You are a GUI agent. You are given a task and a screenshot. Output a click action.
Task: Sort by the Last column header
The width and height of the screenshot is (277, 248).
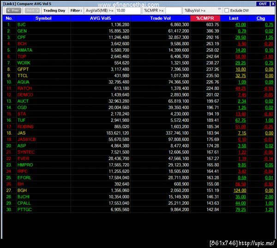coord(234,18)
